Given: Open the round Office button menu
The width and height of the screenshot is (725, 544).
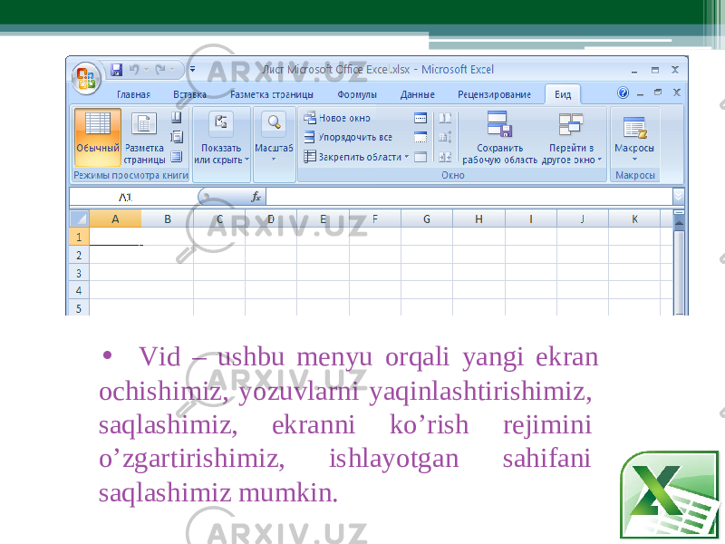Looking at the screenshot, I should pyautogui.click(x=86, y=78).
